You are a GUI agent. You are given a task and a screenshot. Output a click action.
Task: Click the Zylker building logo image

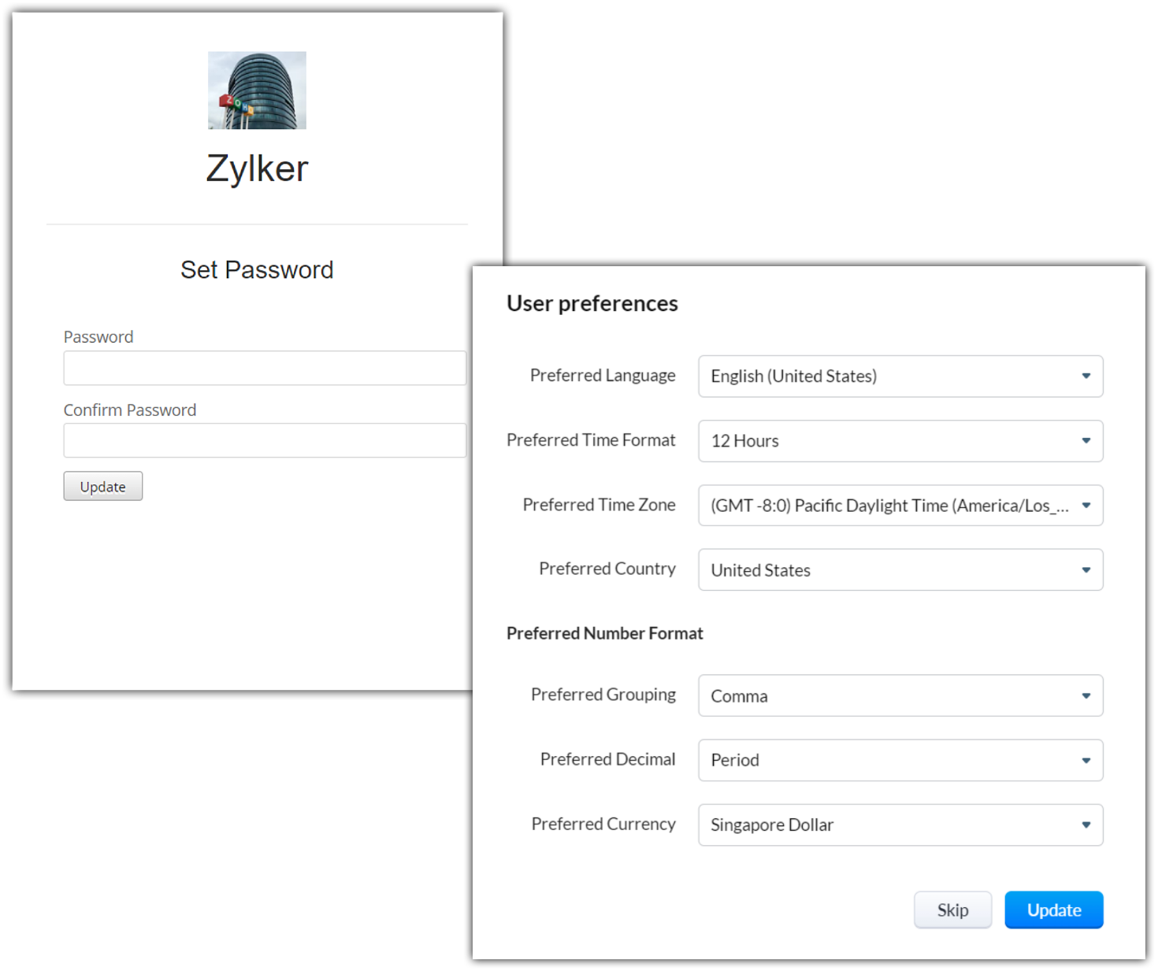pyautogui.click(x=257, y=91)
